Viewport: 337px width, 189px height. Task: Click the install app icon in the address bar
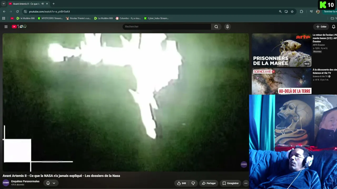(x=286, y=12)
